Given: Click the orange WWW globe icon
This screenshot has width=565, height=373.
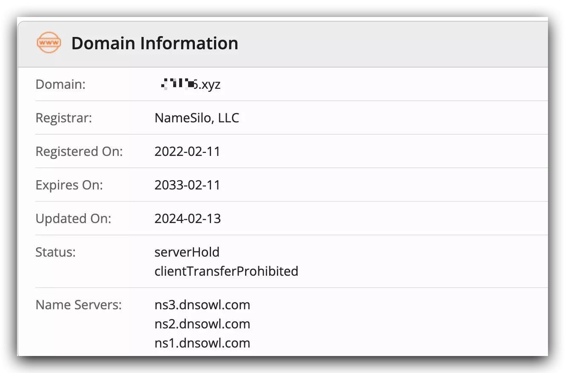Looking at the screenshot, I should (49, 42).
